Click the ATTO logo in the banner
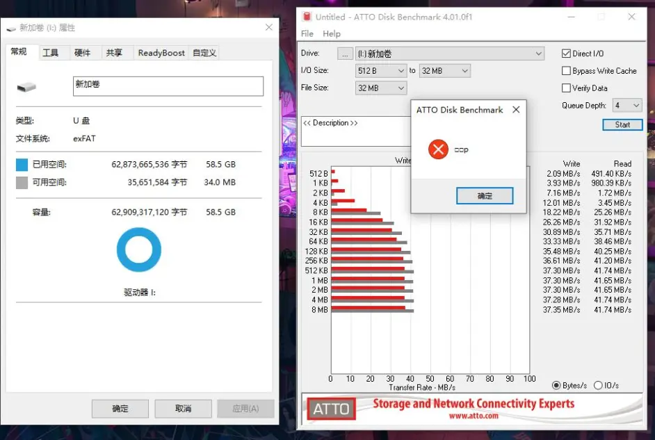 tap(331, 409)
